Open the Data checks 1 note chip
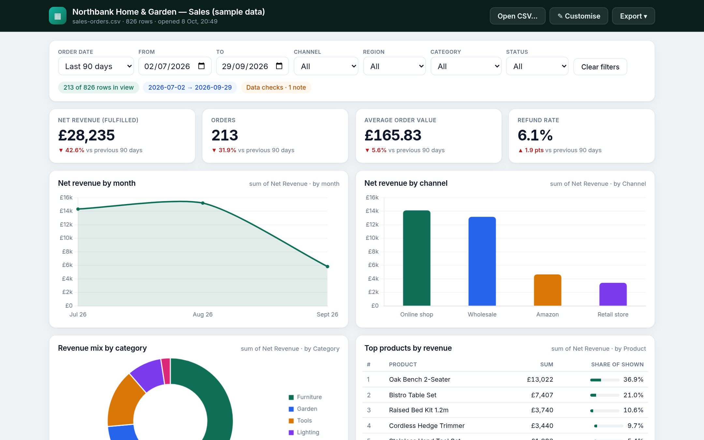The image size is (704, 440). (276, 87)
